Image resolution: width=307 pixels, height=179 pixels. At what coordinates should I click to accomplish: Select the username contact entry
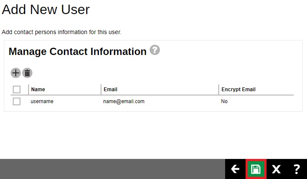(x=42, y=101)
